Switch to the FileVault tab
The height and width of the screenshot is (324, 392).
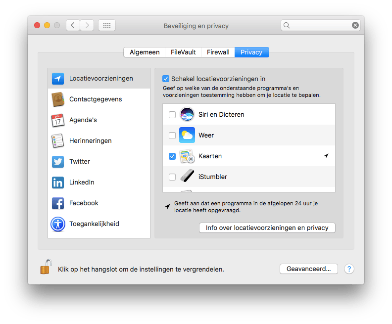click(183, 52)
